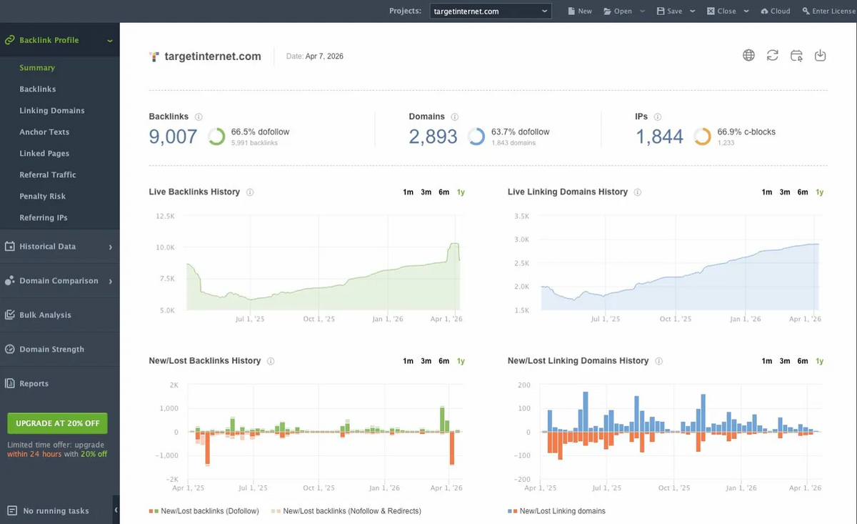Click the Reports document icon
This screenshot has height=524, width=857.
(10, 383)
